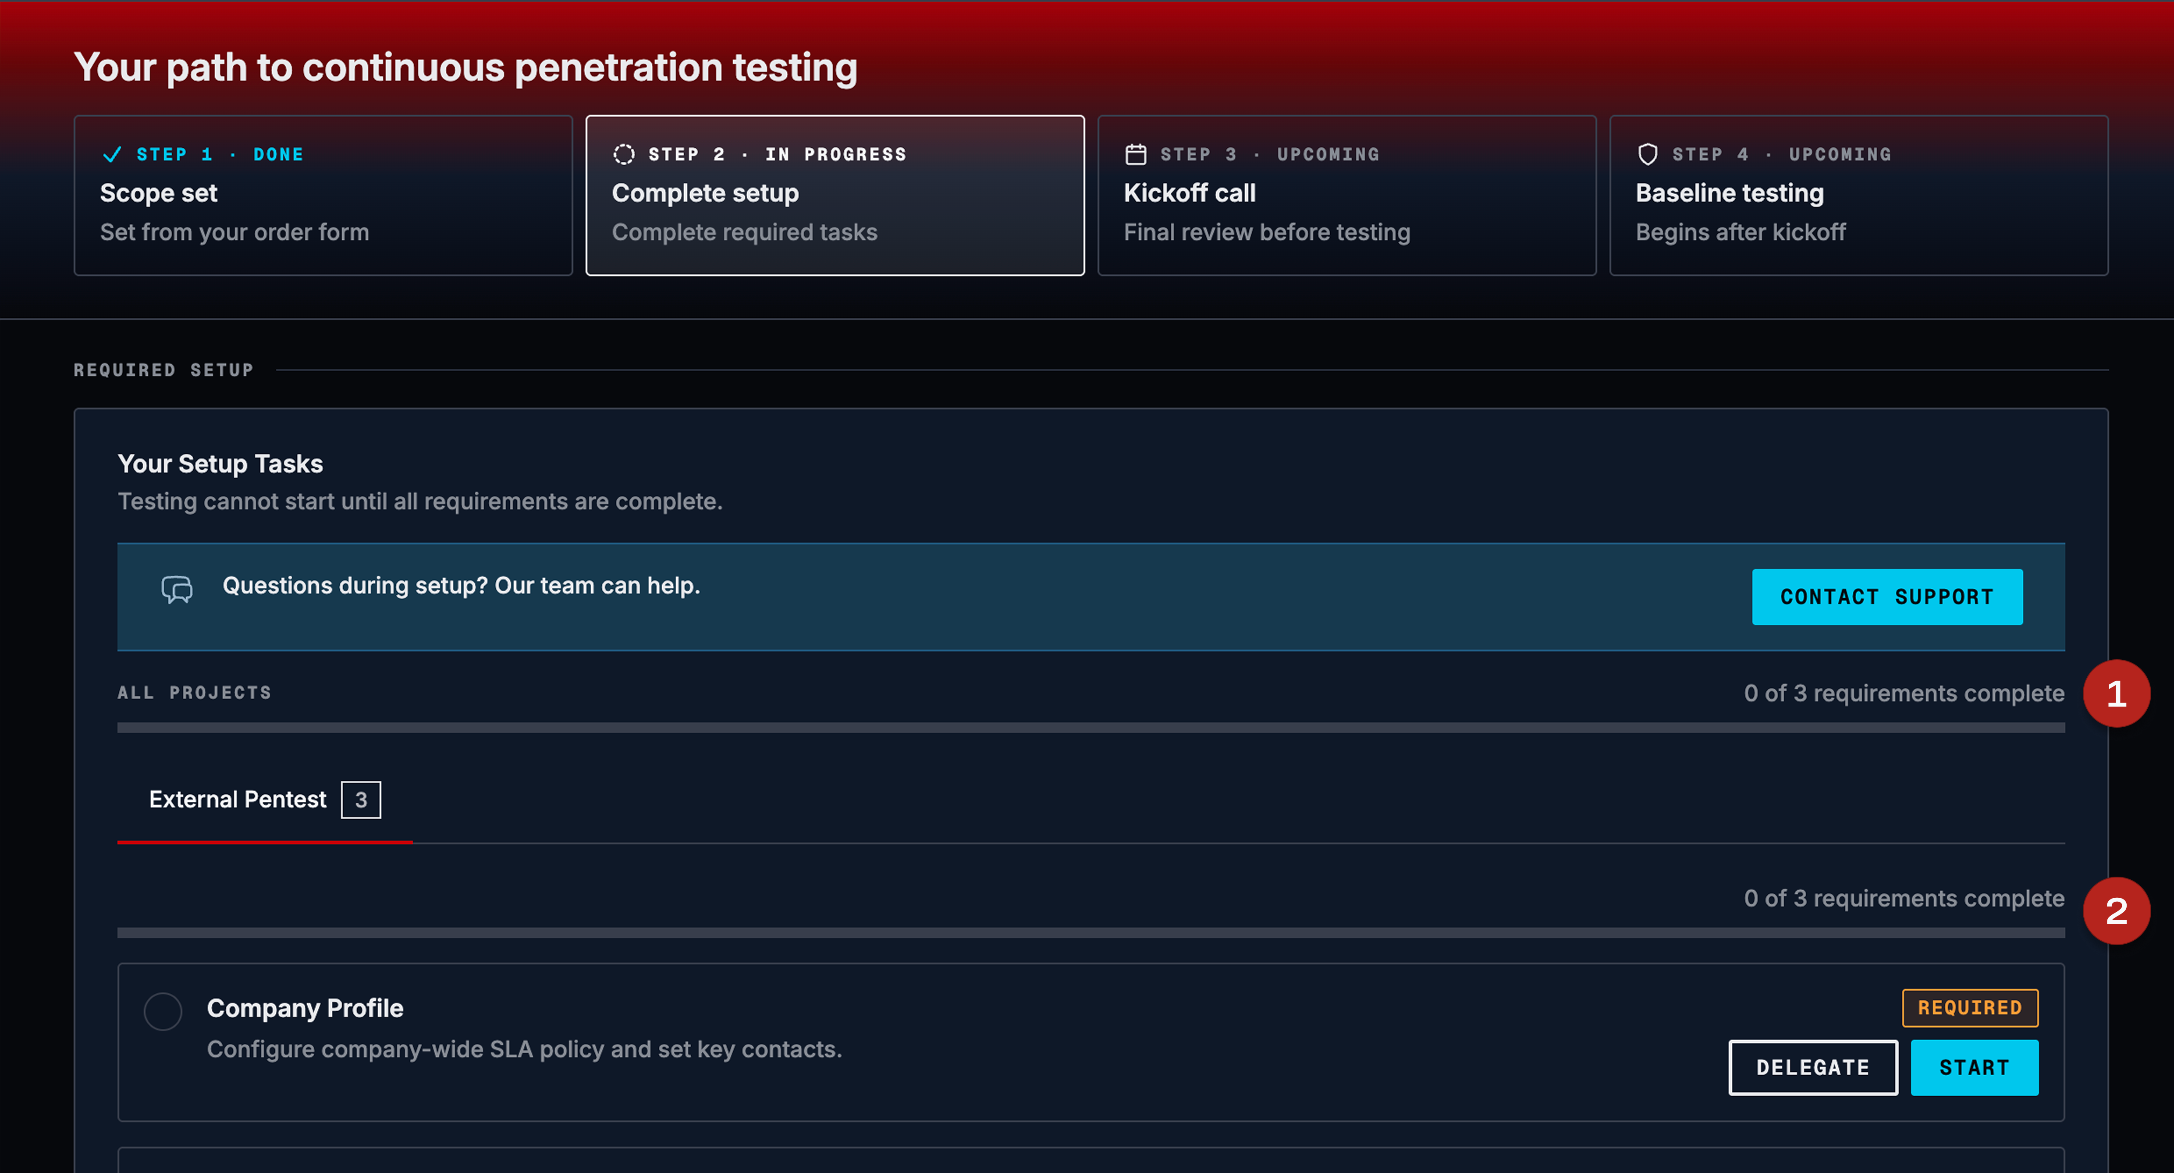Click the checkmark icon on Step 1
This screenshot has width=2174, height=1173.
[111, 154]
